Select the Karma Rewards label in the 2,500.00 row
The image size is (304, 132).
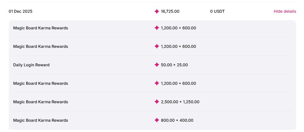[x=41, y=102]
